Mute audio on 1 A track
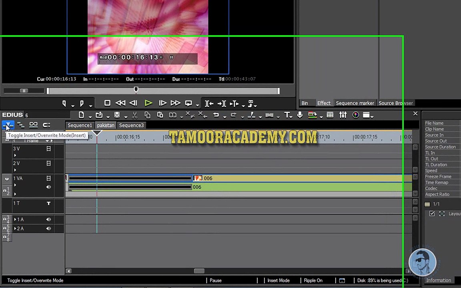This screenshot has width=461, height=288. (49, 220)
